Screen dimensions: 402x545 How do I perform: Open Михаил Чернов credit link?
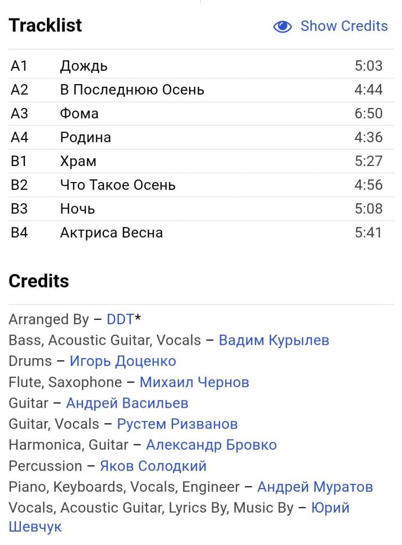click(x=194, y=382)
